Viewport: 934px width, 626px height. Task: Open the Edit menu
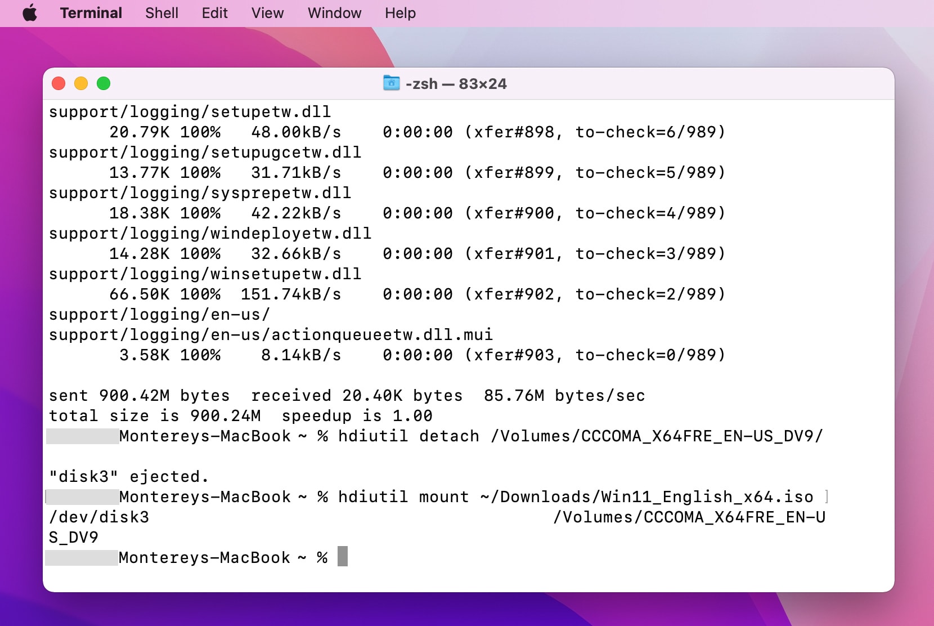[214, 12]
